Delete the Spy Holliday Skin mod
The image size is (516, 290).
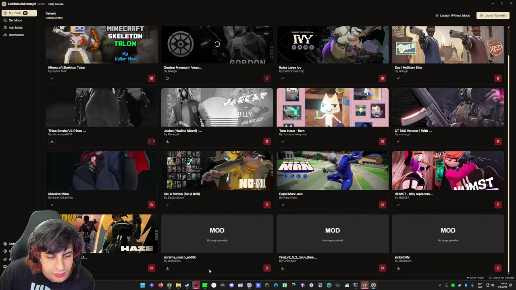[498, 78]
